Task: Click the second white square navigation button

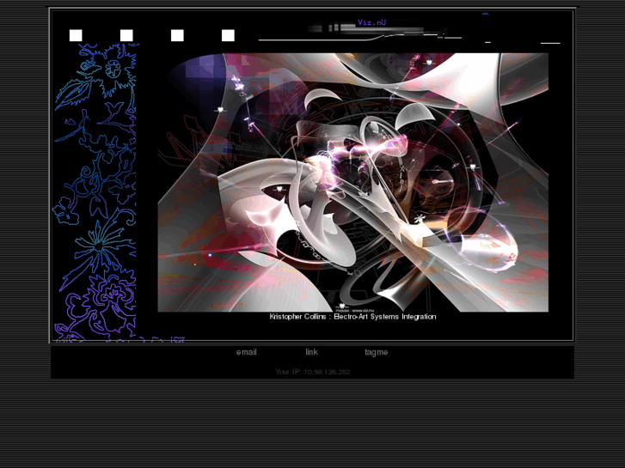Action: point(126,35)
